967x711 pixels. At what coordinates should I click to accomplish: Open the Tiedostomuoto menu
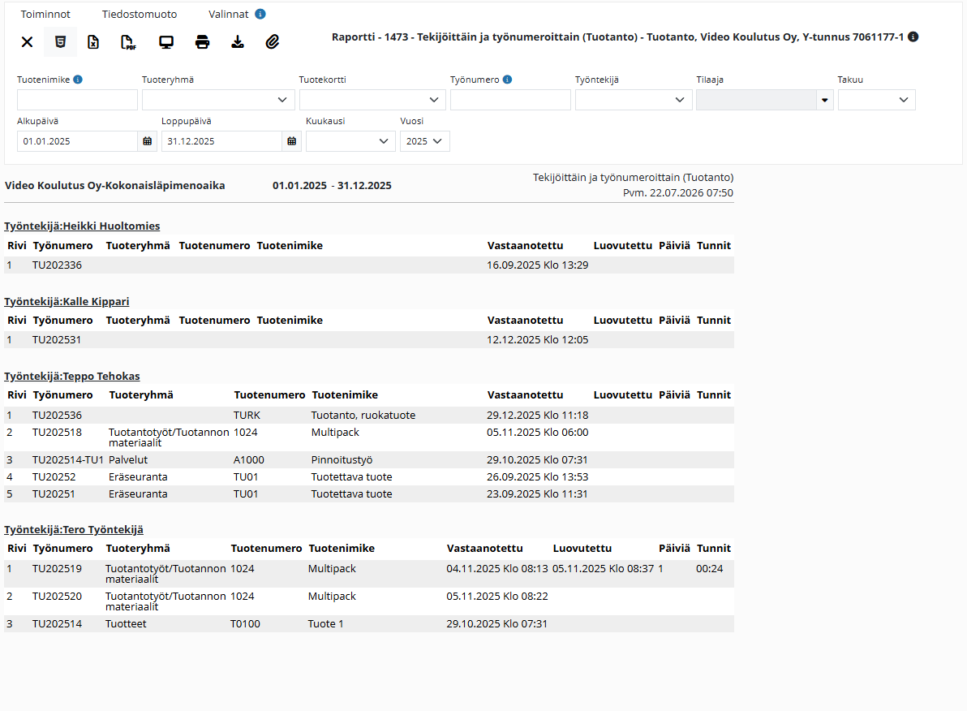point(140,14)
